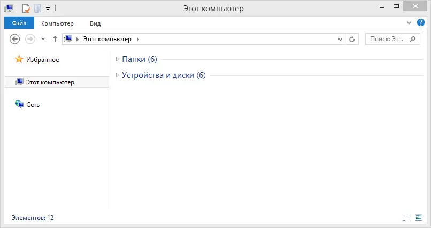Go up one level with the Up arrow
Viewport: 431px width, 228px height.
(x=55, y=39)
